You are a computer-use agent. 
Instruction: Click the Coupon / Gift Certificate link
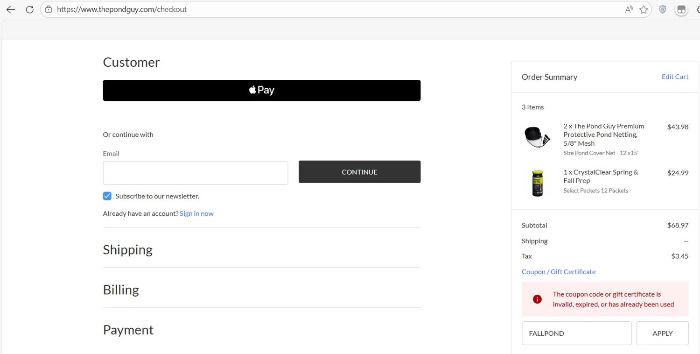pos(559,272)
